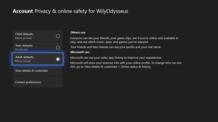Click the 'More social' subtitle

tap(23, 61)
